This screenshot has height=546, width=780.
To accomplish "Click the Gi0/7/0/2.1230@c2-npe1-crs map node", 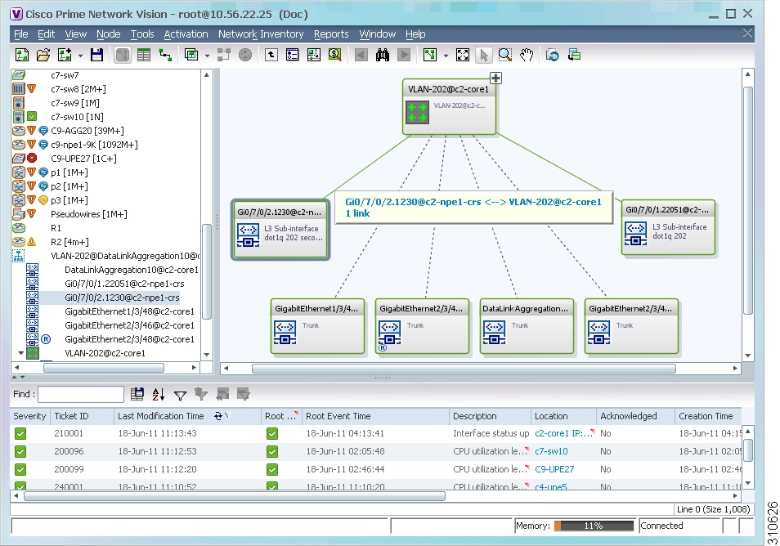I will 280,230.
